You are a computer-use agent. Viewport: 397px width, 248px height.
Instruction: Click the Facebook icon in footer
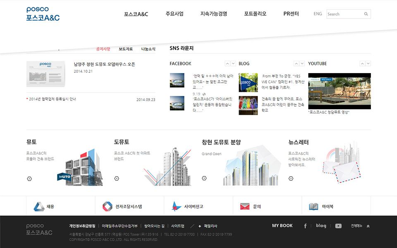(x=305, y=226)
